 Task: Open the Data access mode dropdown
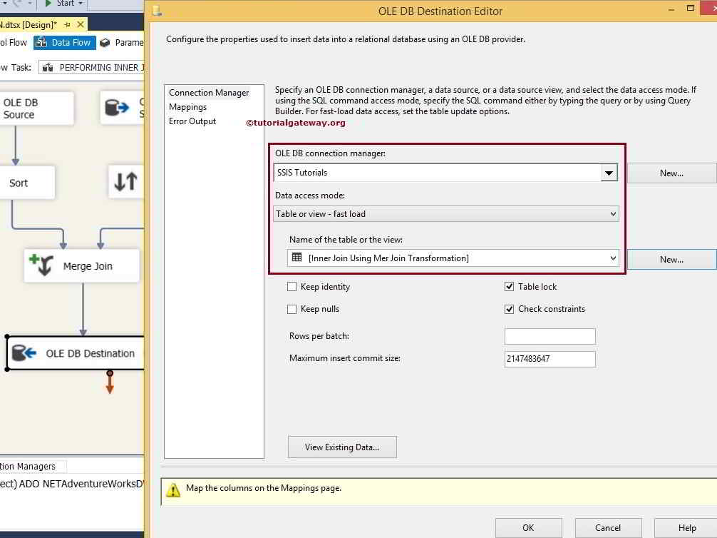tap(613, 213)
